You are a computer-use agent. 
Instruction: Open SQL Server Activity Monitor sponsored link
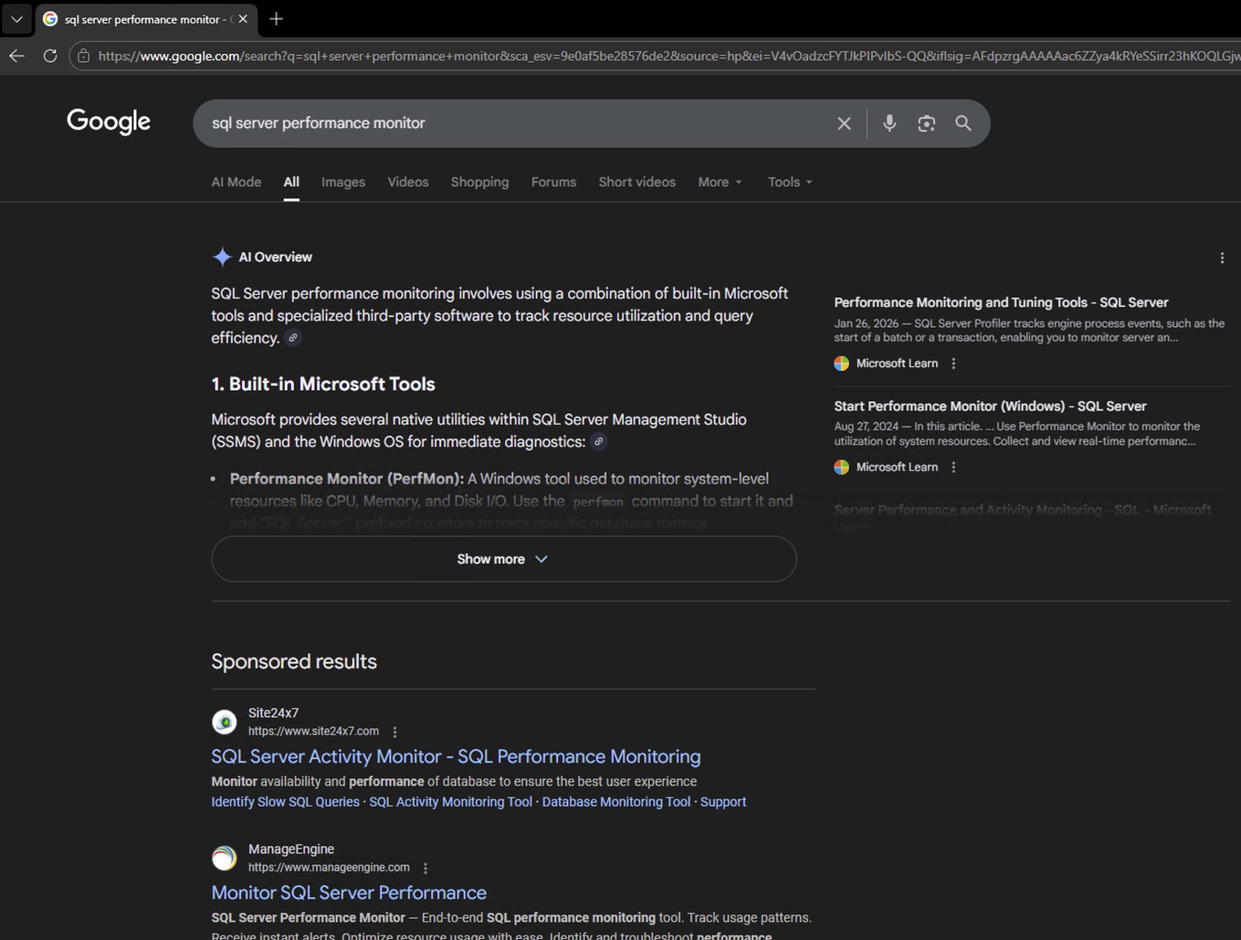click(456, 756)
